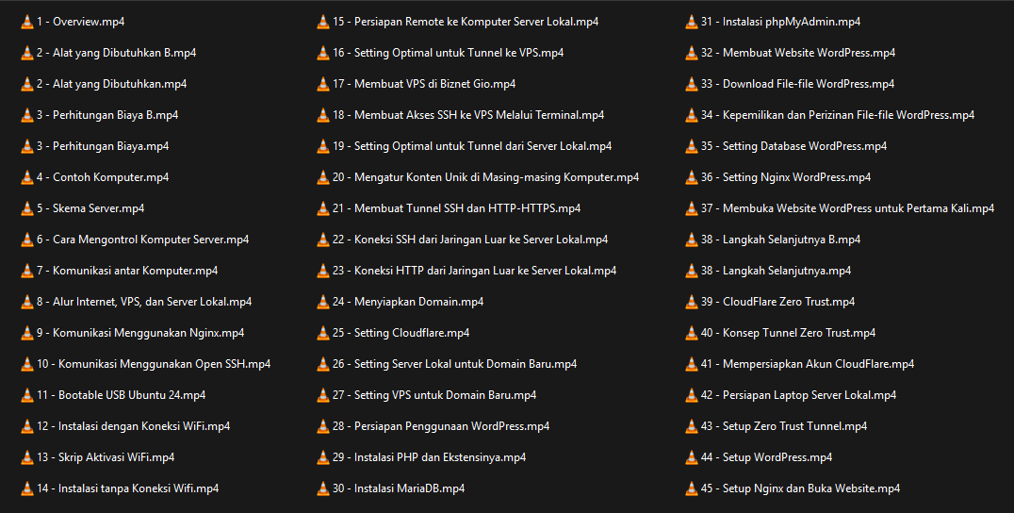1014x513 pixels.
Task: Click VLC cone icon for 11 - Bootable USB Ubuntu 24
Action: point(26,395)
